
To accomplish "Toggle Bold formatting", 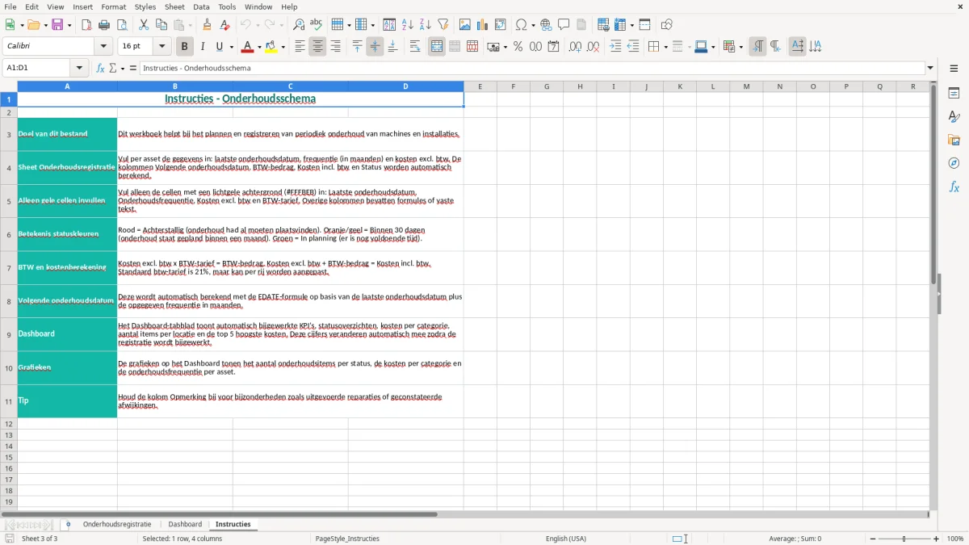I will (185, 47).
